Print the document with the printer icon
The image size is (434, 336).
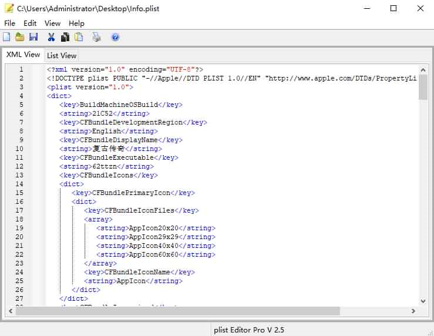click(x=96, y=37)
